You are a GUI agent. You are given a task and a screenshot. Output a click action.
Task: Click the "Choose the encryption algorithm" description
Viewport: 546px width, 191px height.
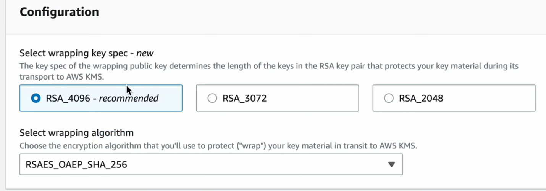click(218, 146)
